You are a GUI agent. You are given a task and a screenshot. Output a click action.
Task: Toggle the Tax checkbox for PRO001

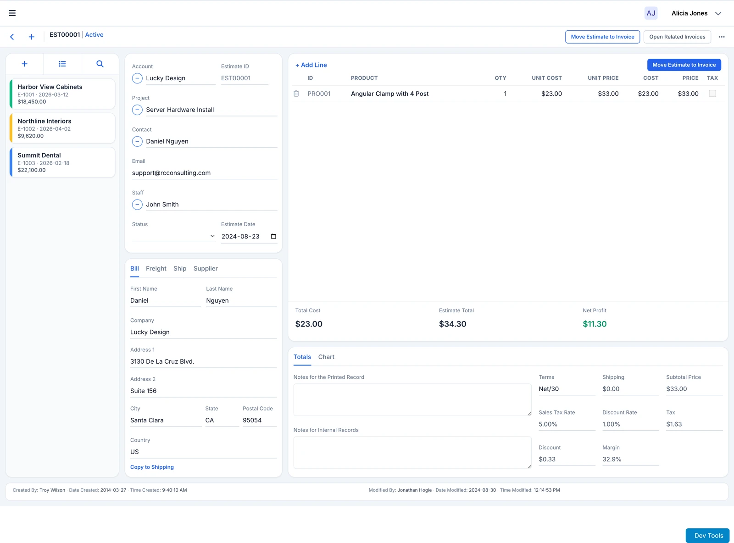click(x=712, y=94)
